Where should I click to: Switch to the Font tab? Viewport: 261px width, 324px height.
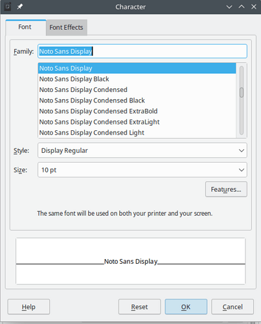coord(26,27)
